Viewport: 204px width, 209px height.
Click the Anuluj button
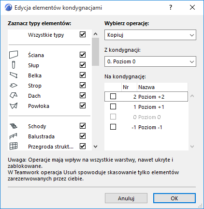pos(126,198)
